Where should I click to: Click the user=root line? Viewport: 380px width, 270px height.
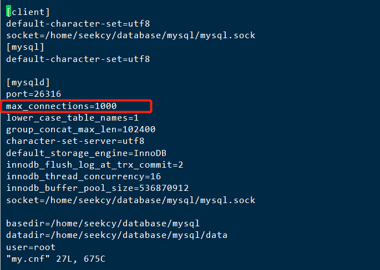pos(31,247)
